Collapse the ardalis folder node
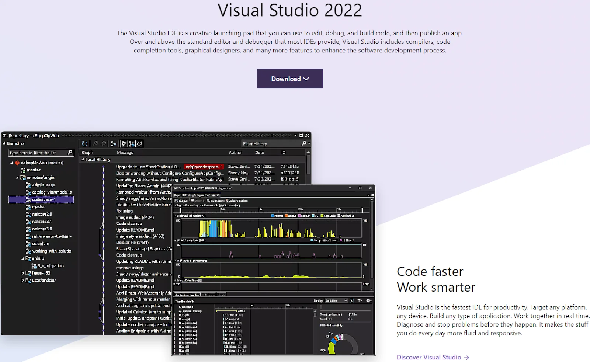The width and height of the screenshot is (590, 362). coord(22,258)
